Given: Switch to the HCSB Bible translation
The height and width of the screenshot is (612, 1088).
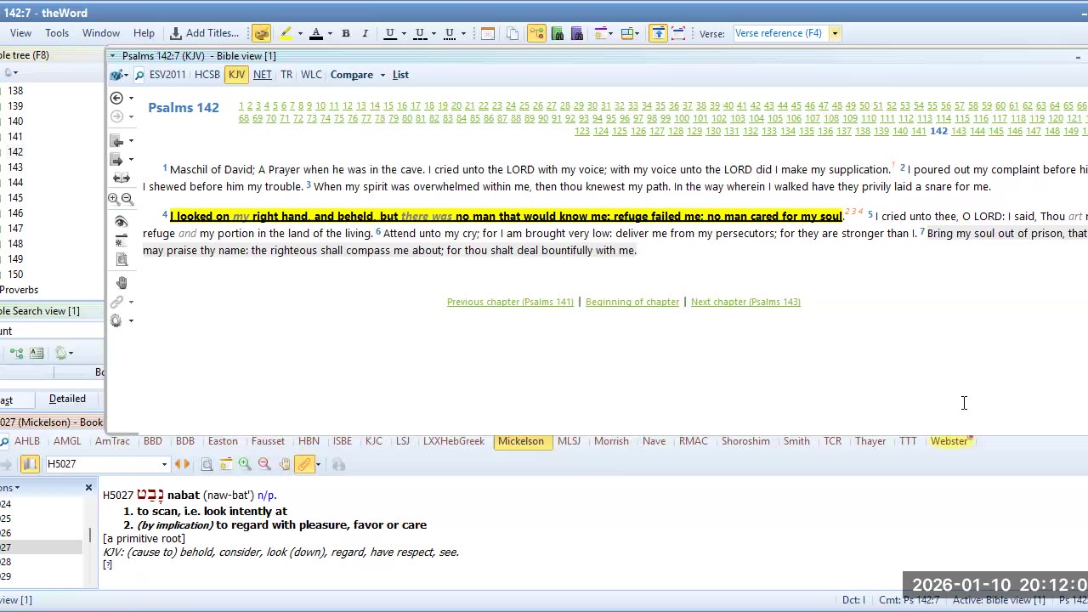Looking at the screenshot, I should point(207,75).
